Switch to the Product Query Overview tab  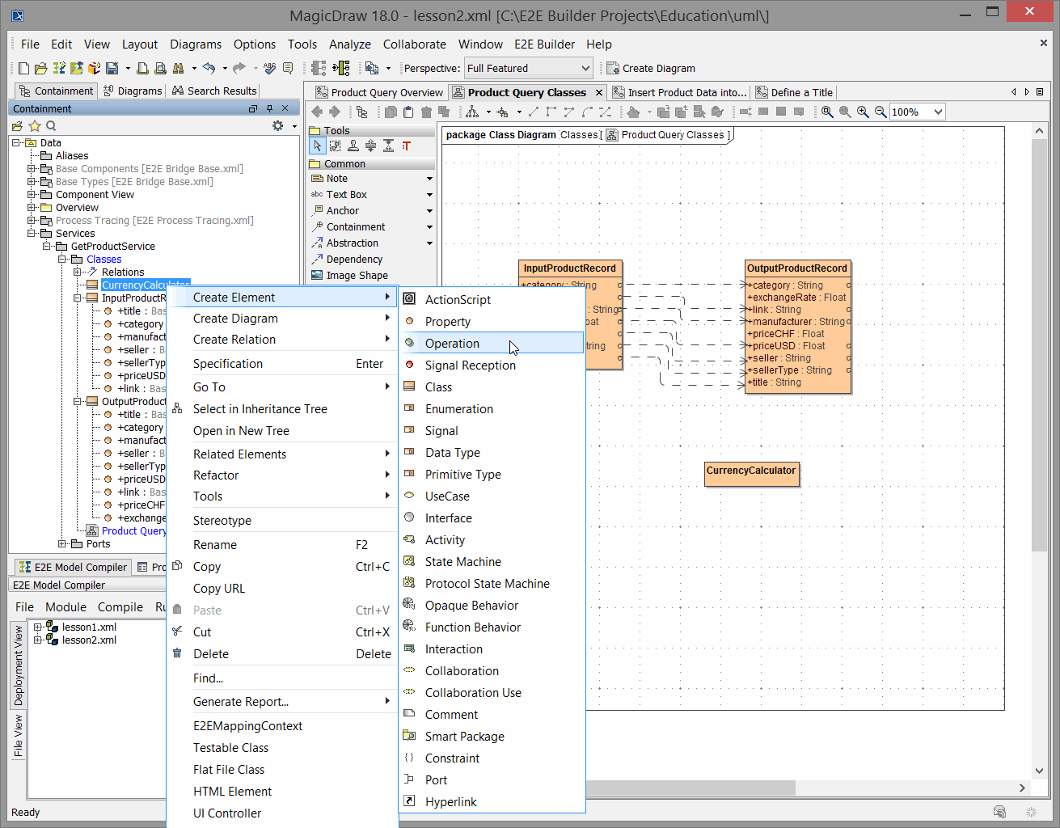click(x=379, y=93)
